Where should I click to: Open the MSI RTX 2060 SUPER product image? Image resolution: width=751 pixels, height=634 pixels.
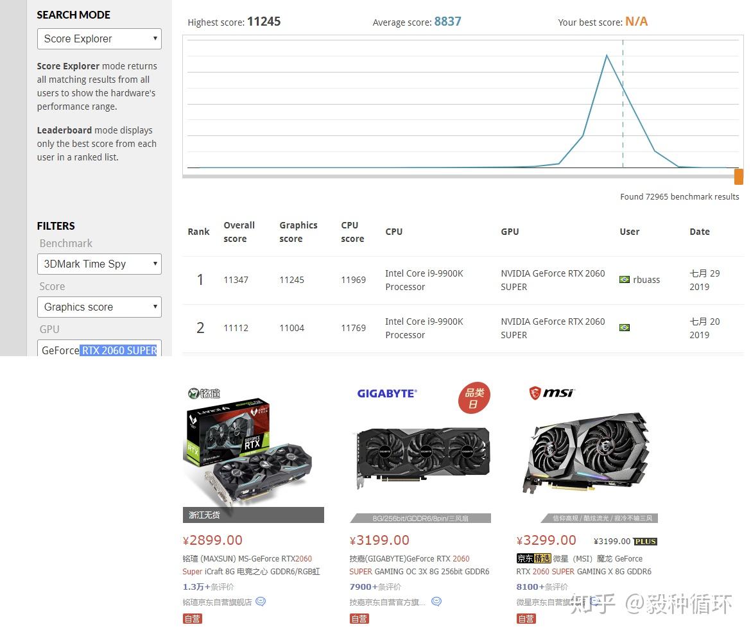tap(587, 453)
